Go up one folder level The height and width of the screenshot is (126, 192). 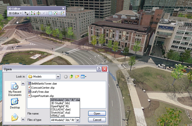(x=71, y=77)
